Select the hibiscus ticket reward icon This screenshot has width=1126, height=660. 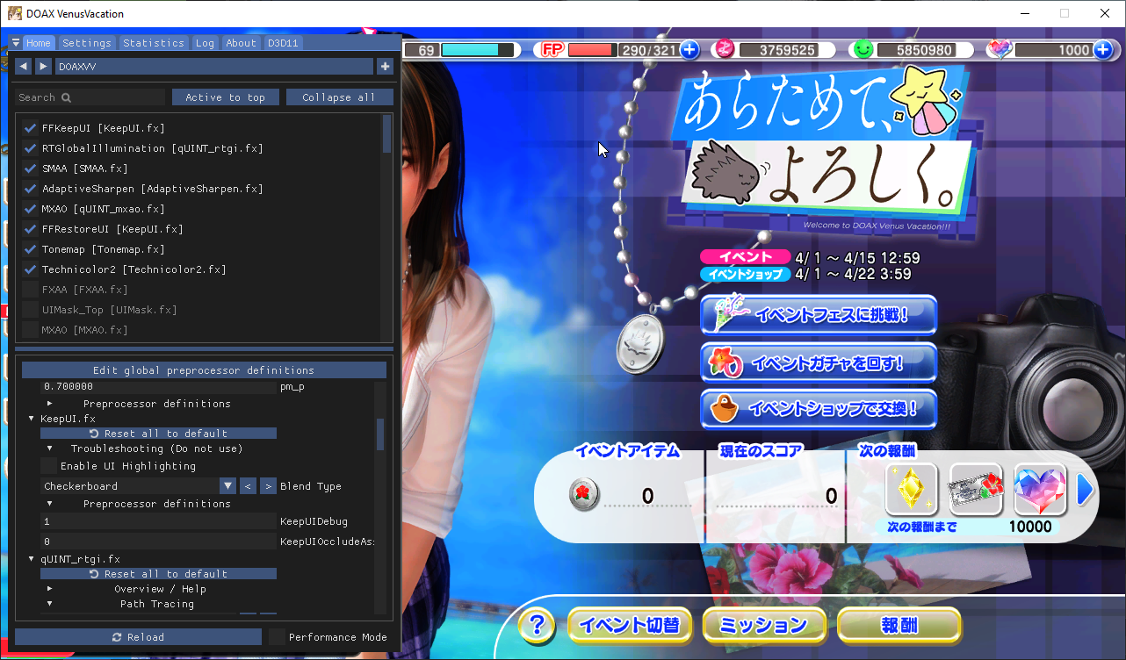click(976, 490)
